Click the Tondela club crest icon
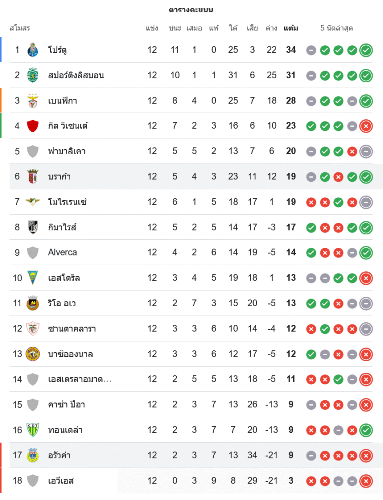The height and width of the screenshot is (500, 383). tap(33, 430)
